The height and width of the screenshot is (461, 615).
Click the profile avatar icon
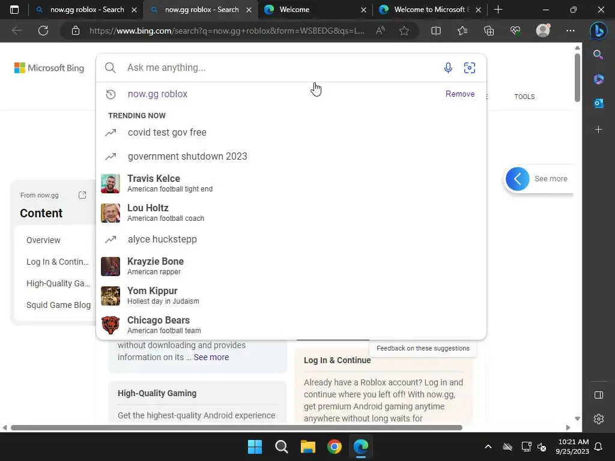pos(543,31)
